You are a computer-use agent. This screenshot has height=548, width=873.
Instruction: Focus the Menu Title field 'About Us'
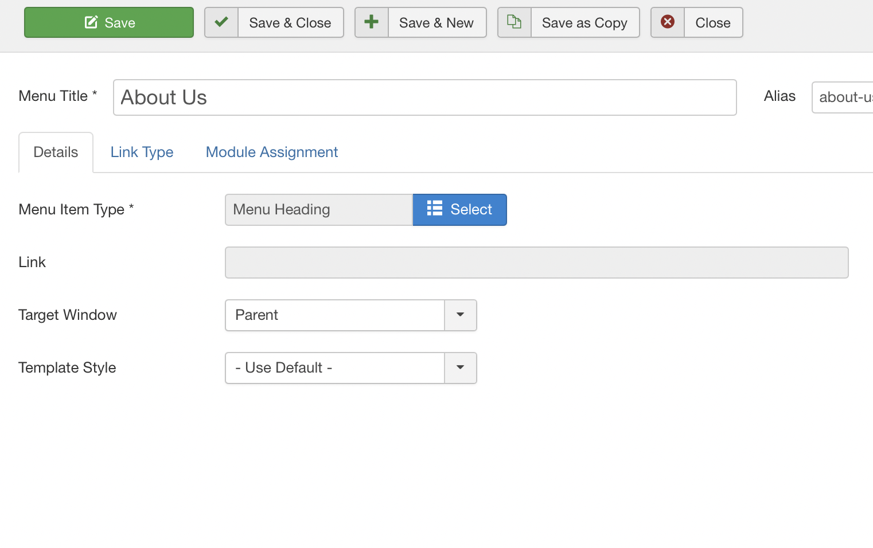[424, 97]
